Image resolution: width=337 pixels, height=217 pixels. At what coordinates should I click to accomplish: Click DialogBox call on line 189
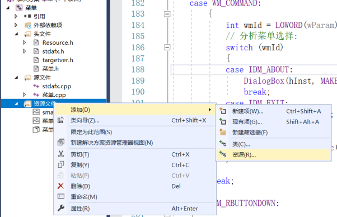[x=264, y=81]
